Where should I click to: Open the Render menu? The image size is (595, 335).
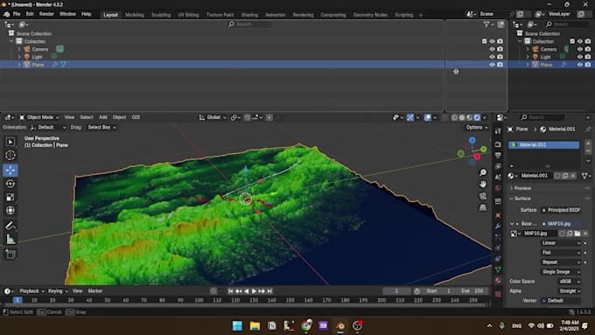[46, 14]
